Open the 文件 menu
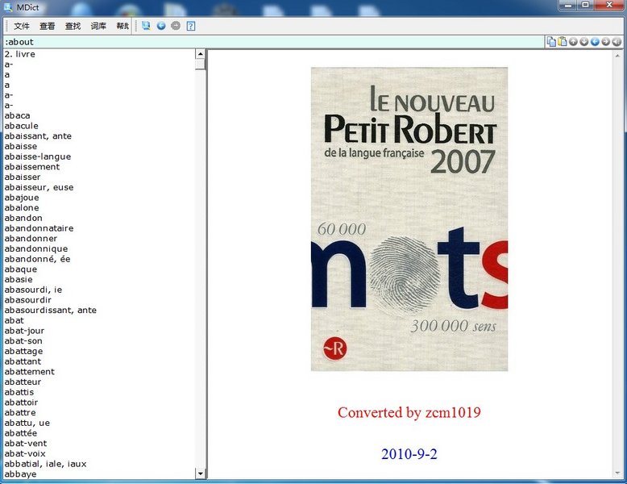627x484 pixels. point(22,26)
